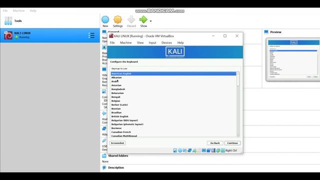Click the keymap list scrollbar thumb
Image resolution: width=320 pixels, height=180 pixels.
point(238,80)
